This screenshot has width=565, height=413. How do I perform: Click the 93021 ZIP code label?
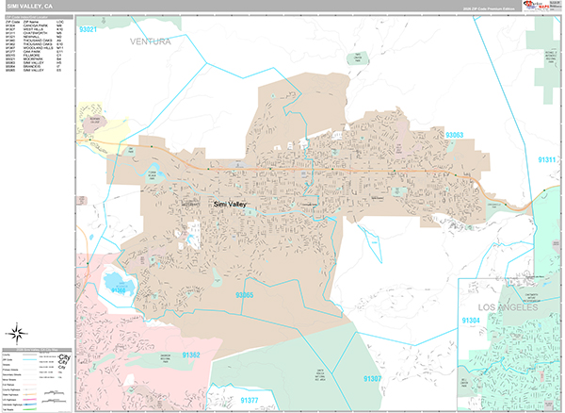[x=89, y=30]
